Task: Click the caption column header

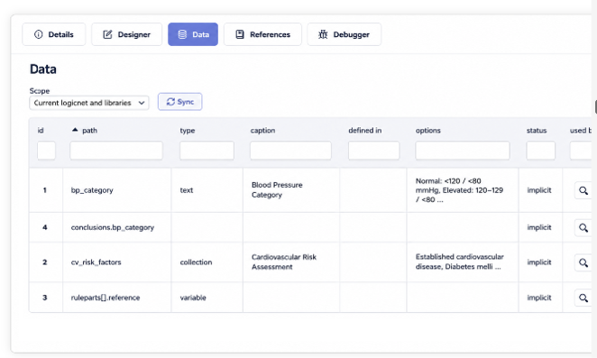Action: click(x=262, y=130)
